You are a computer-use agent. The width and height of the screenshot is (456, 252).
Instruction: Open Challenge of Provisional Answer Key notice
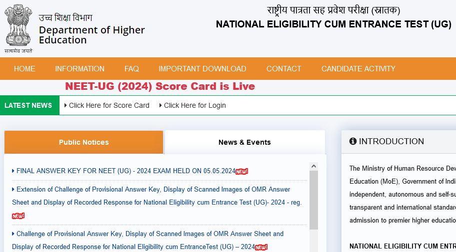[147, 240]
